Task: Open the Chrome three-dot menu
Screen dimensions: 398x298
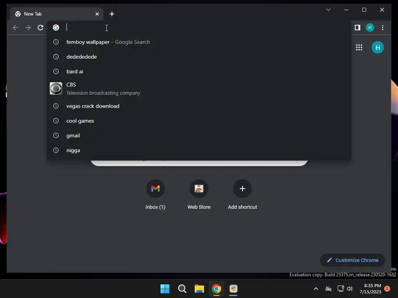Action: (x=382, y=28)
